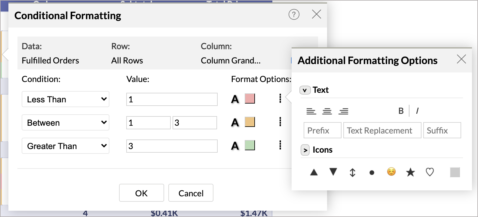The width and height of the screenshot is (478, 217).
Task: Click the OK button
Action: click(141, 193)
